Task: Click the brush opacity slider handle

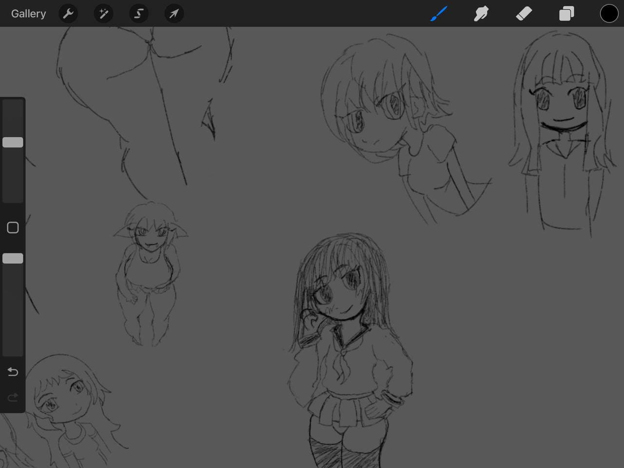Action: click(13, 258)
